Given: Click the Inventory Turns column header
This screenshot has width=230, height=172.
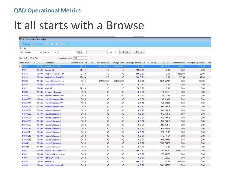Looking at the screenshot, I should pyautogui.click(x=77, y=63).
